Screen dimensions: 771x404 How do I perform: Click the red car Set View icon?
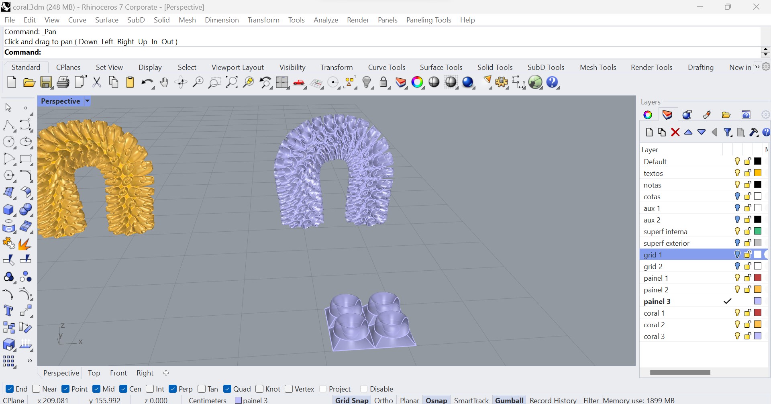tap(299, 83)
